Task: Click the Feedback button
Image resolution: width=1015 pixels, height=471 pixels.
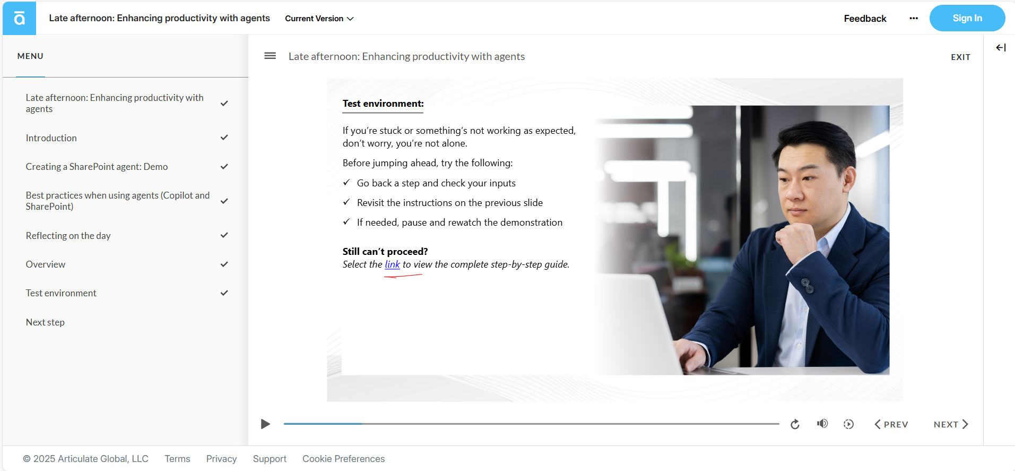Action: tap(865, 19)
